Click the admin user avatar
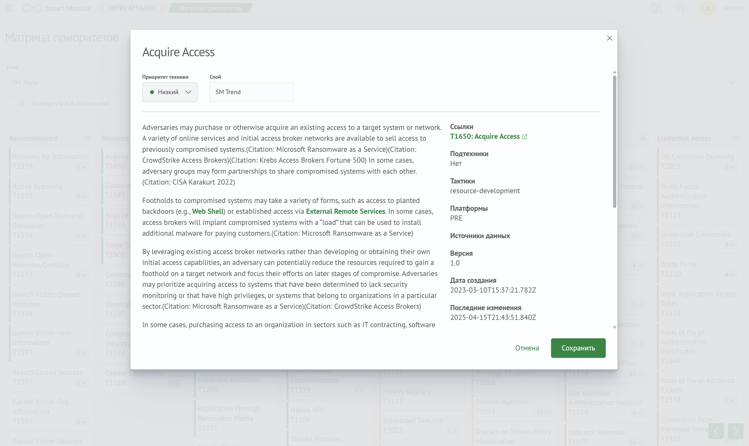The image size is (749, 446). click(707, 8)
